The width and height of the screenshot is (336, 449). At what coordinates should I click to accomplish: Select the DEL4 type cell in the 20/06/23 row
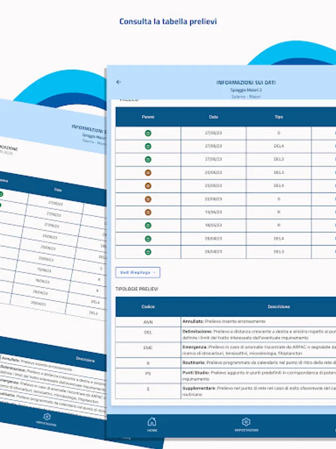point(279,186)
